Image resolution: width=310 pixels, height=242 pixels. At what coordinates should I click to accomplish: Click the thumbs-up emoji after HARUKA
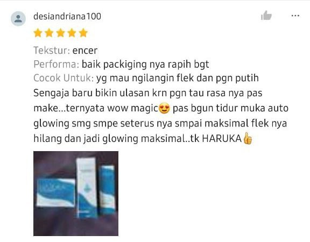click(x=248, y=138)
